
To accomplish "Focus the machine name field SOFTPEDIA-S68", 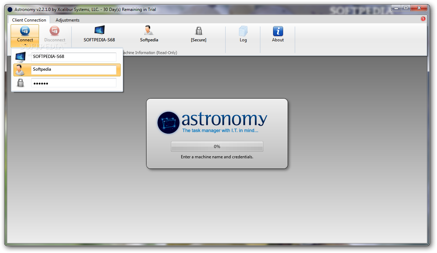I will pos(74,57).
